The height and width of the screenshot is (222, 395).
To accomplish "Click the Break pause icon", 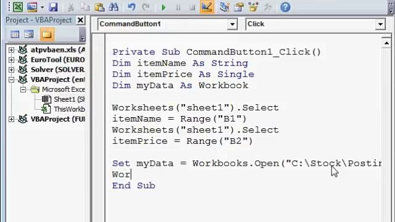I will point(178,7).
